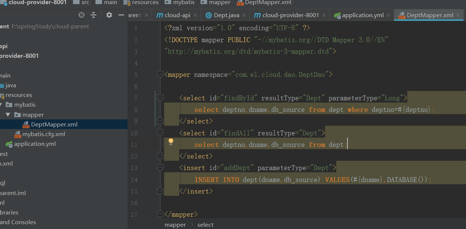Viewport: 466px width, 229px height.
Task: Select mybatis.cfg.xml in the project tree
Action: [x=43, y=134]
